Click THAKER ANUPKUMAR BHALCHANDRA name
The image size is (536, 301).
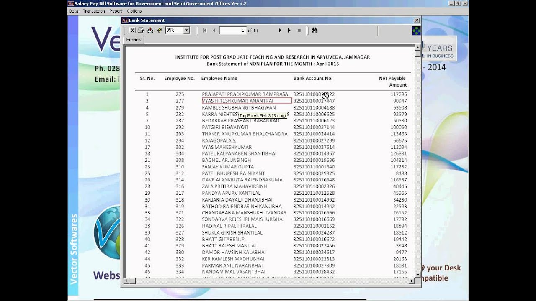245,134
